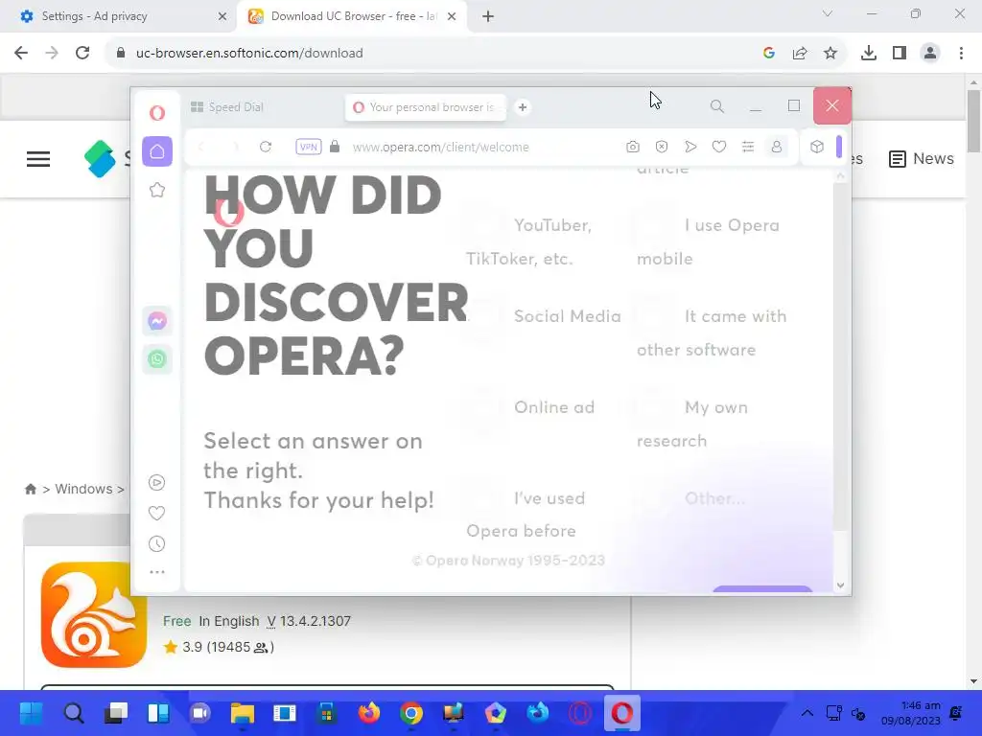Screen dimensions: 982x736
Task: Reload the Softonic page in Chrome
Action: [82, 53]
